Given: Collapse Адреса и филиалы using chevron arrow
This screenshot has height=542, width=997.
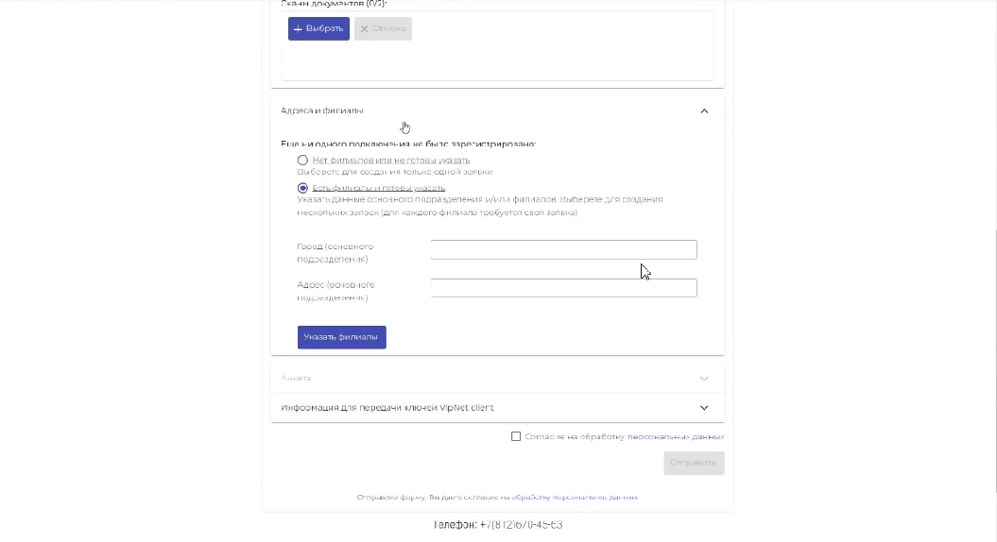Looking at the screenshot, I should [704, 111].
